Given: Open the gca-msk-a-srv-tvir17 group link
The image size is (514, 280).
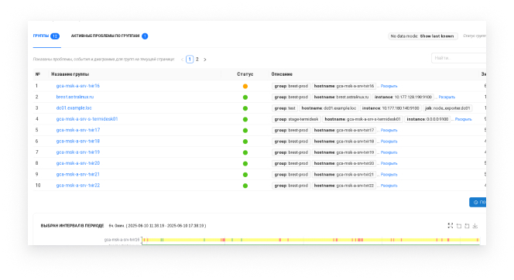Looking at the screenshot, I should (x=78, y=130).
